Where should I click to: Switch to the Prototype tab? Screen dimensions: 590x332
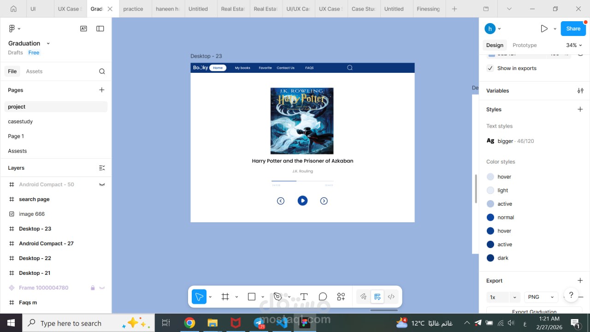tap(525, 45)
